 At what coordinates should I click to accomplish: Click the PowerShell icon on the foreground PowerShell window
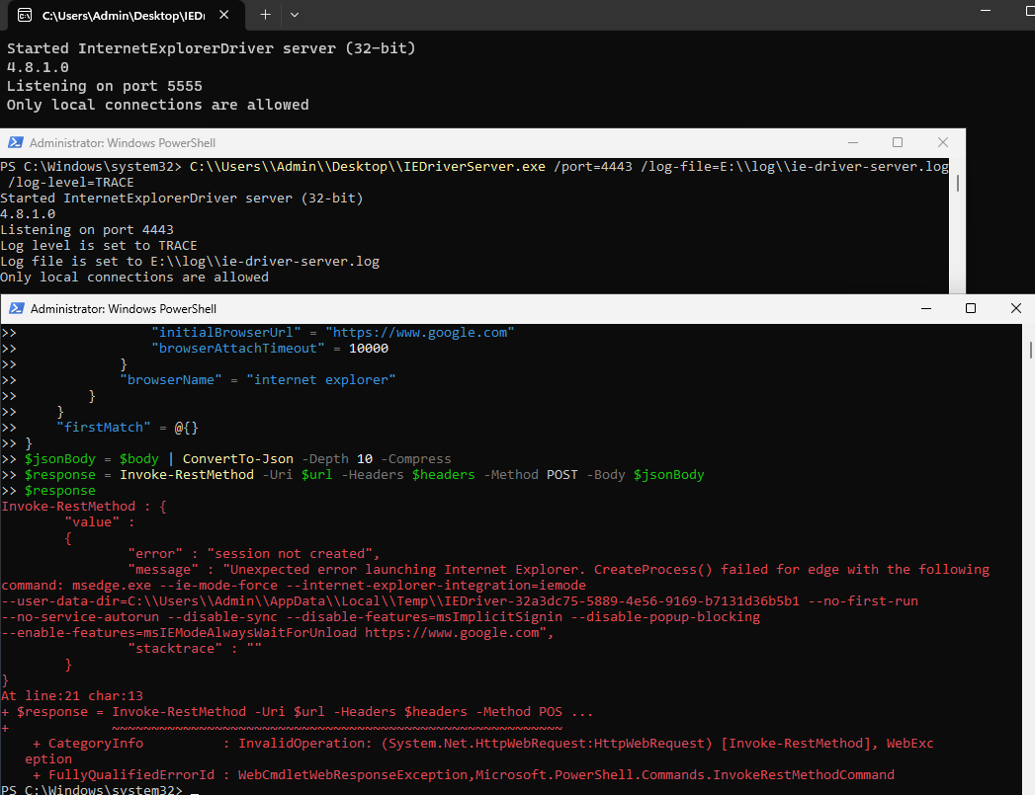click(x=15, y=308)
